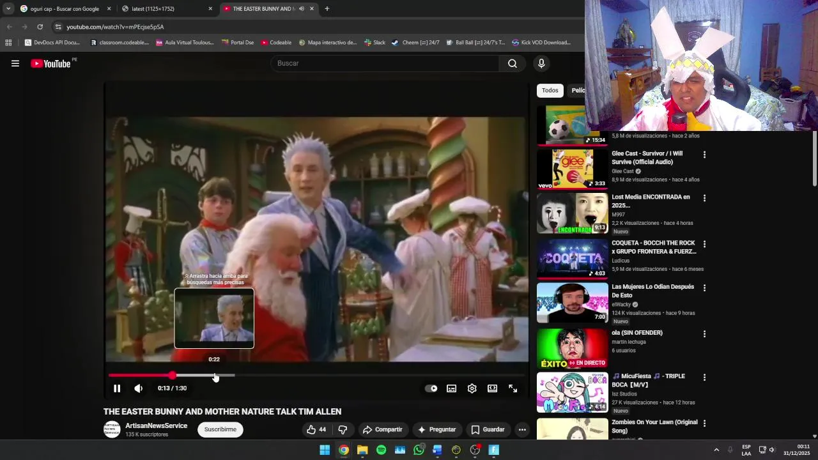Screen dimensions: 818x460
Task: Open Aula Virtual Toulouse bookmark
Action: pos(185,43)
